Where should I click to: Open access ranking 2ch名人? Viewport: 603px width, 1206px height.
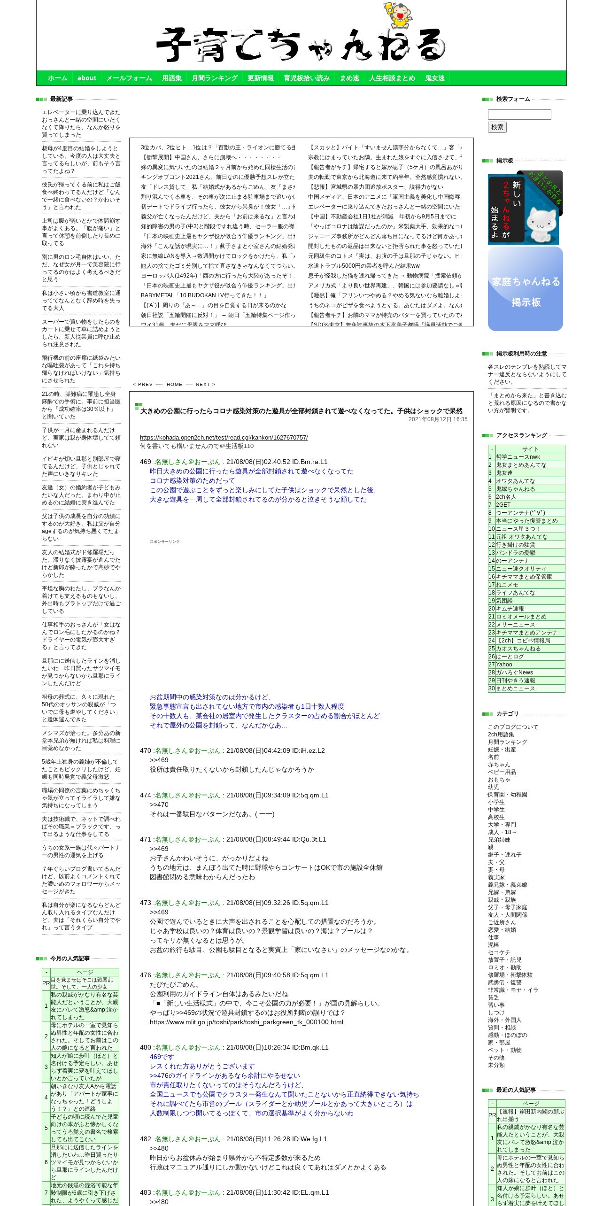[x=506, y=497]
